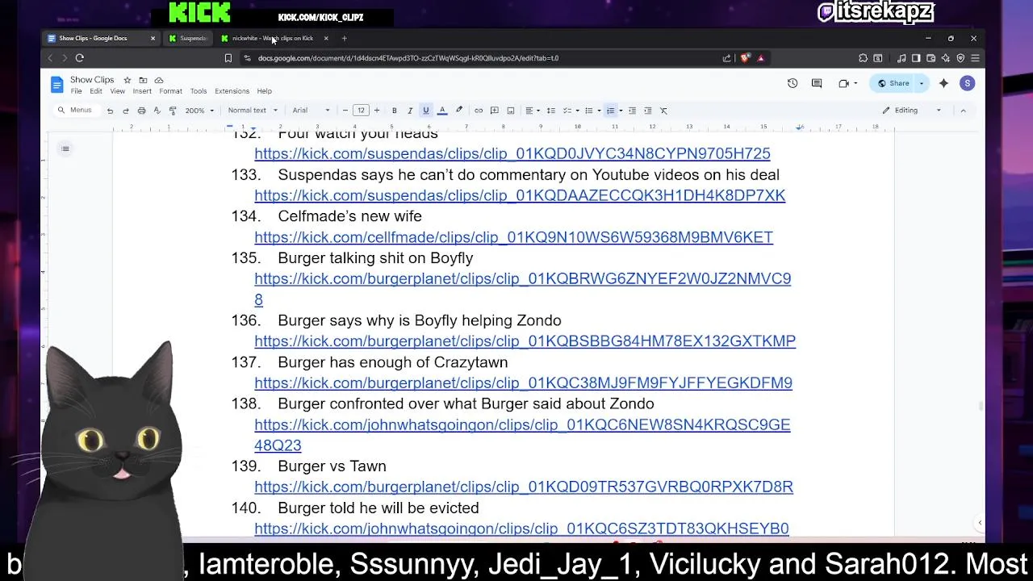Toggle Italic formatting
This screenshot has width=1033, height=581.
[x=410, y=111]
